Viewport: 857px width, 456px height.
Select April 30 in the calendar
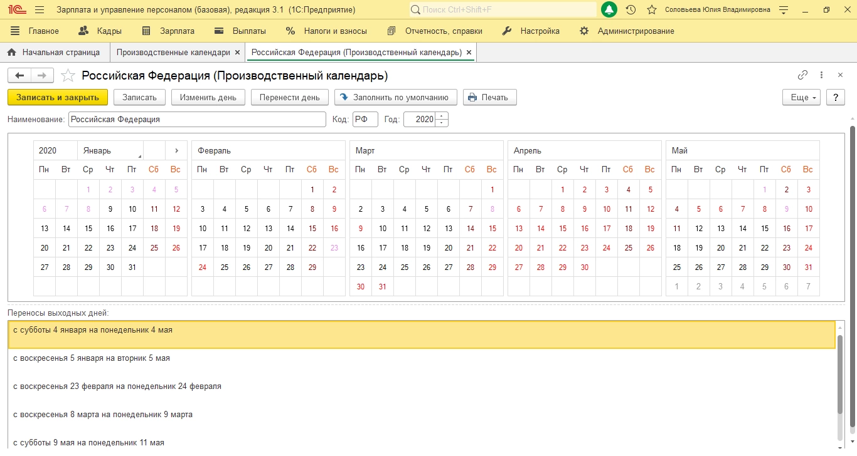tap(585, 267)
